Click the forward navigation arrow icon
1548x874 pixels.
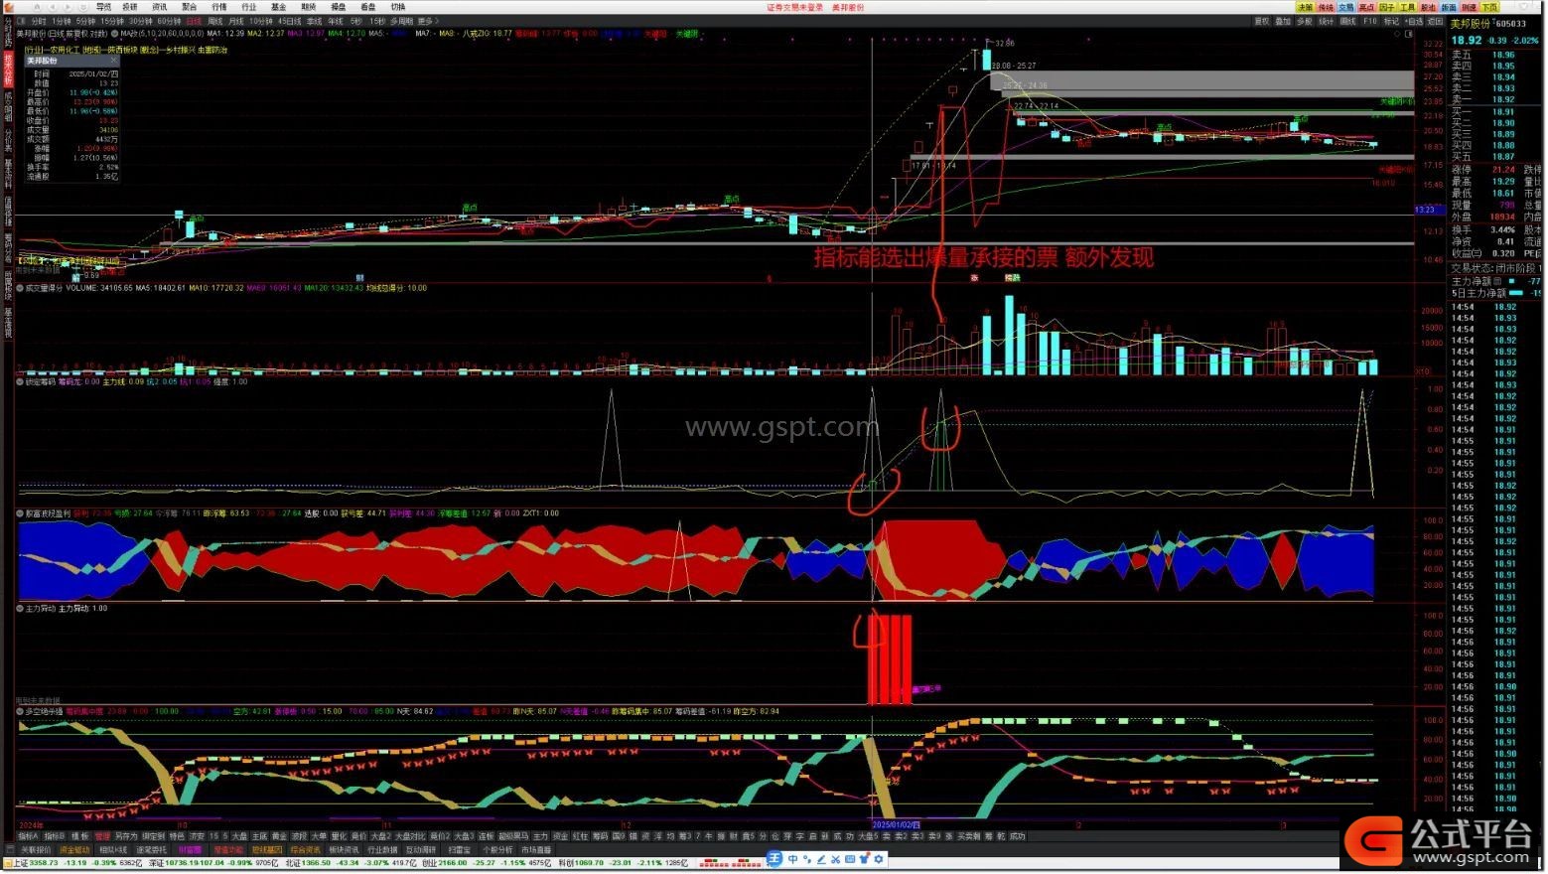coord(68,7)
